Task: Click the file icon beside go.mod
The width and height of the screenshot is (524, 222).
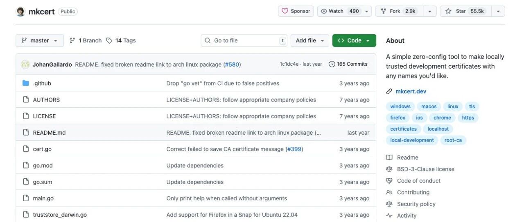Action: coord(26,165)
